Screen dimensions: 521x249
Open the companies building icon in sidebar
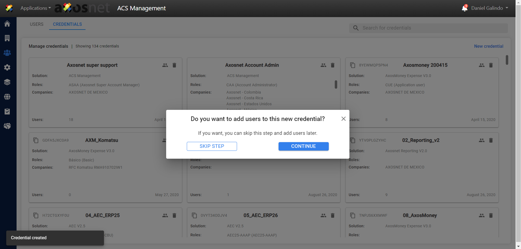point(7,38)
